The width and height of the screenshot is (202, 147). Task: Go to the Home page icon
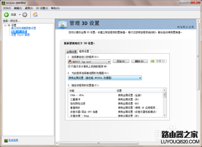coord(35,15)
